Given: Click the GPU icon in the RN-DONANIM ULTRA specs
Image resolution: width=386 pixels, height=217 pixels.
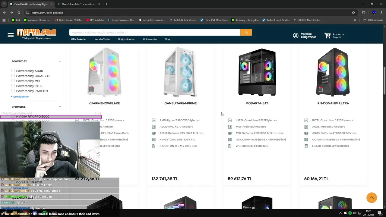Looking at the screenshot, I should tap(306, 133).
